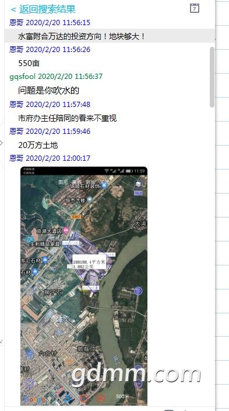Tap the layers icon on the map
The image size is (229, 411).
tap(138, 184)
